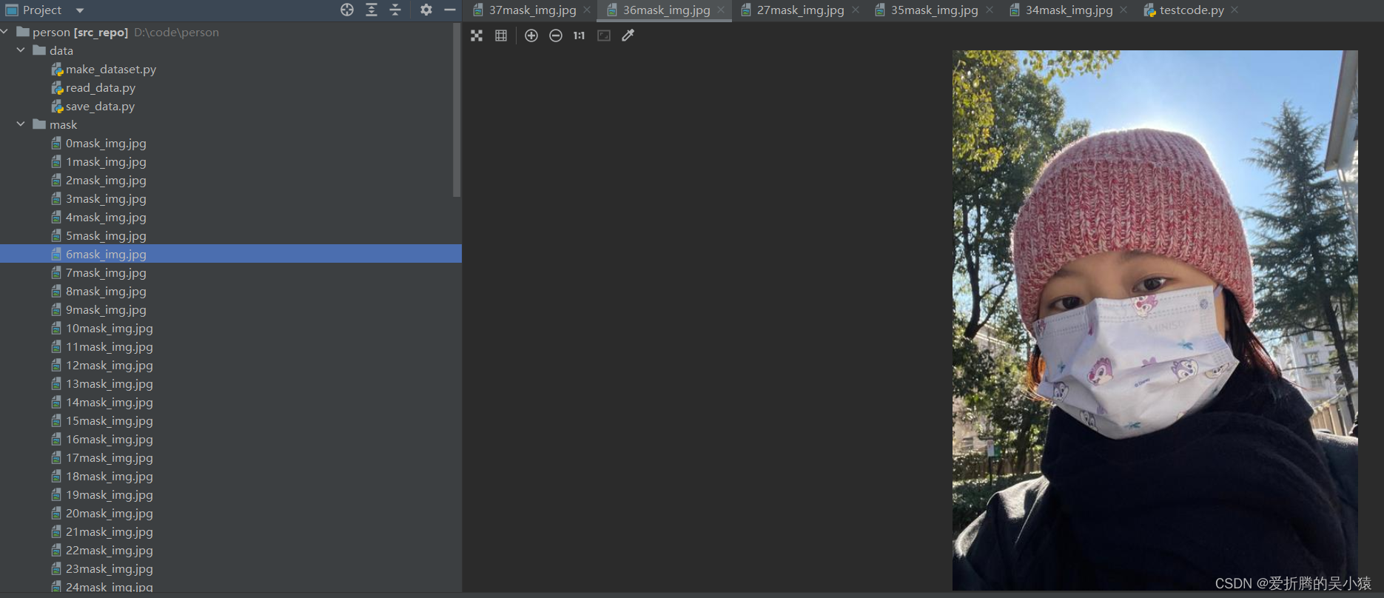Toggle chessboard transparency in image viewer
Screen dimensions: 1384x598
477,36
